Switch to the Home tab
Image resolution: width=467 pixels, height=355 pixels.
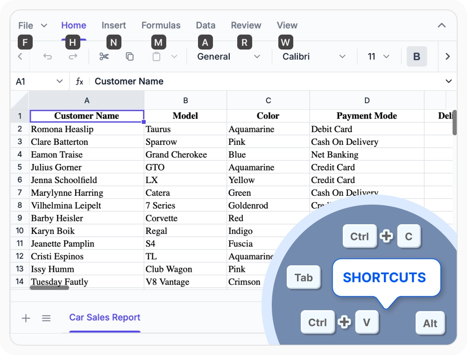[74, 26]
